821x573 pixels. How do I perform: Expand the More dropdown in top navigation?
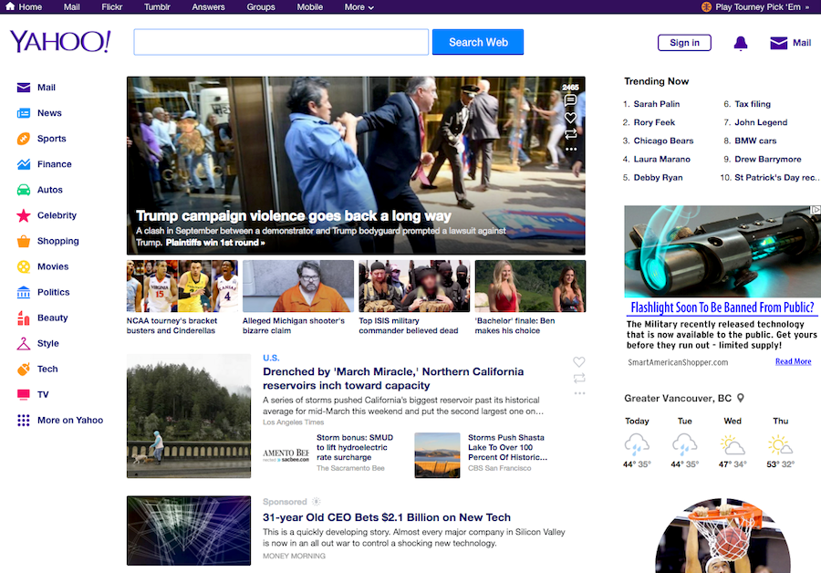coord(359,7)
